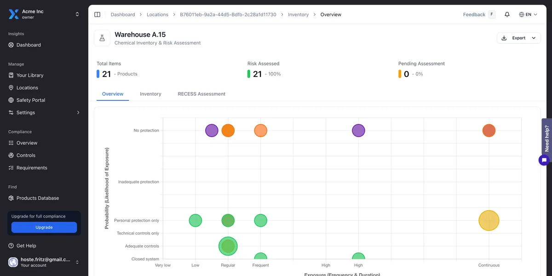Image resolution: width=552 pixels, height=276 pixels.
Task: Open Safety Portal from sidebar
Action: (x=30, y=100)
